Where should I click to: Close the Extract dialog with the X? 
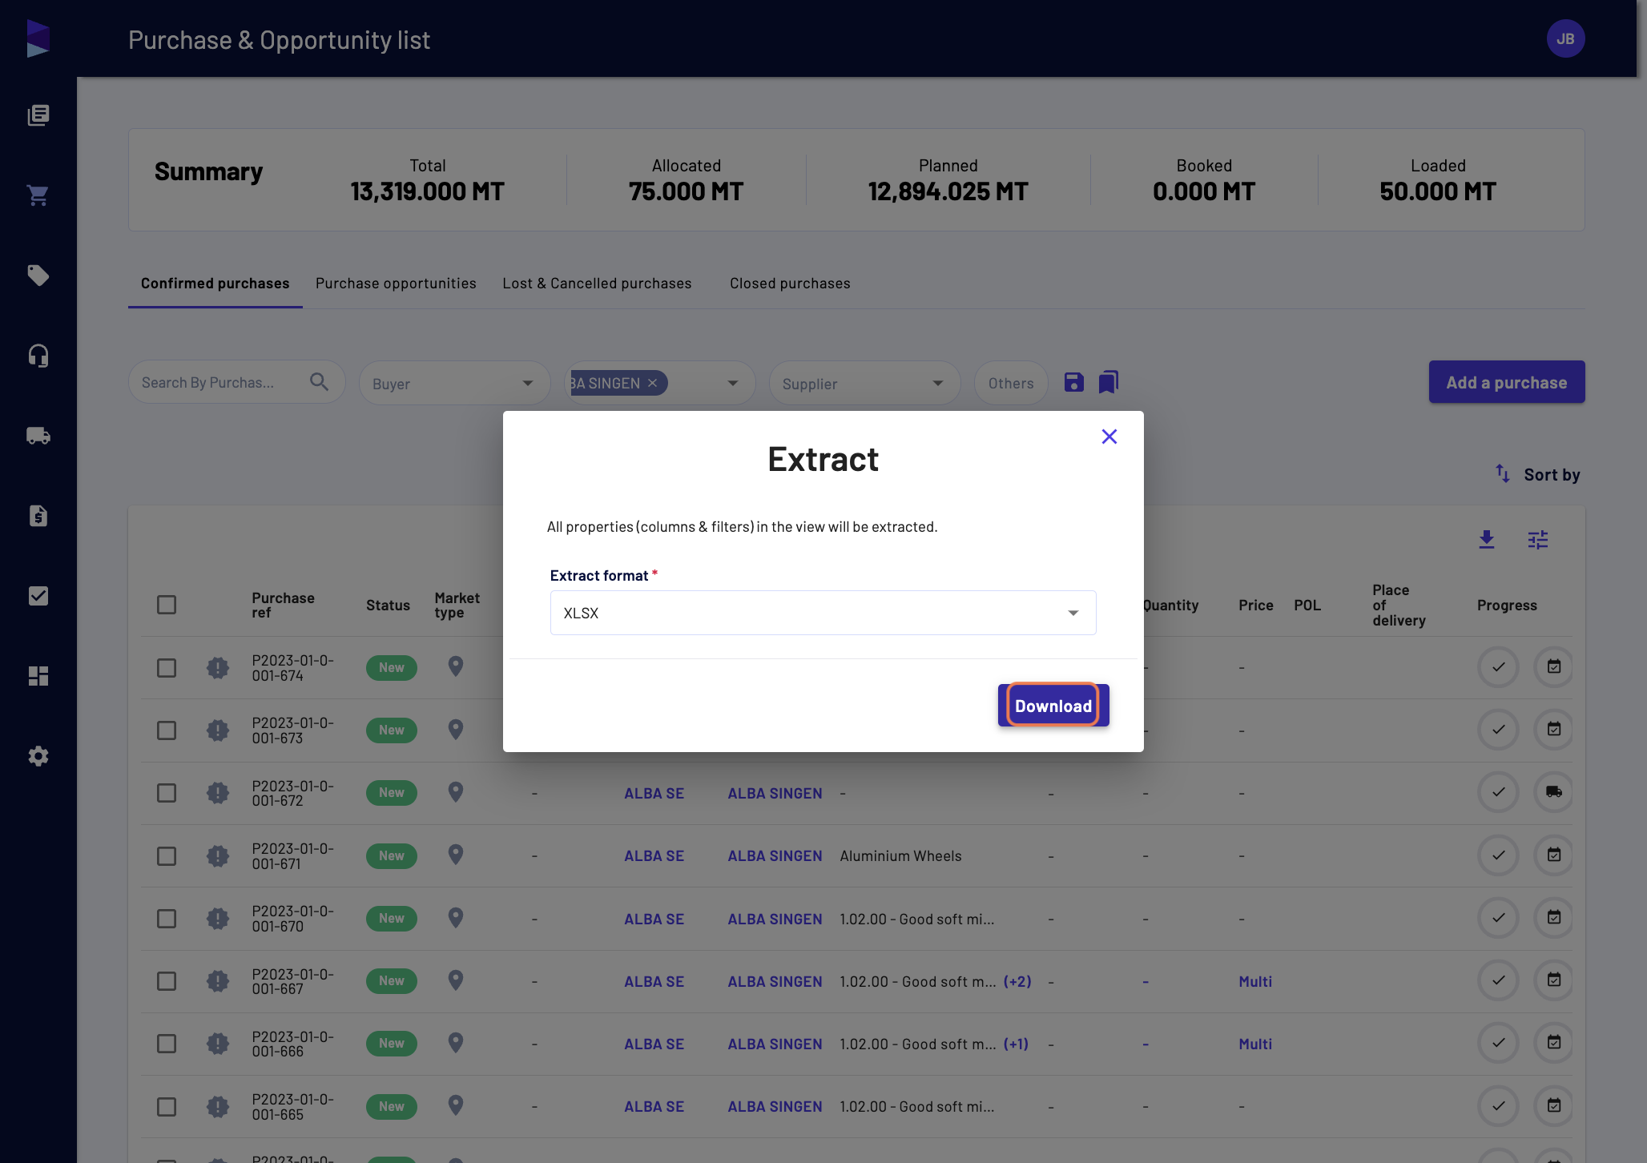[x=1109, y=437]
